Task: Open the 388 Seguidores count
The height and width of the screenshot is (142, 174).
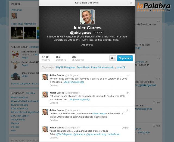Action: [x=78, y=58]
